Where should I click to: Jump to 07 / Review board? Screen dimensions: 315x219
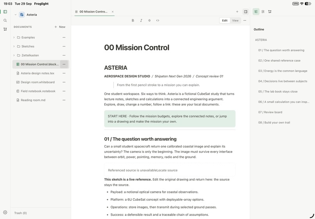(x=270, y=112)
